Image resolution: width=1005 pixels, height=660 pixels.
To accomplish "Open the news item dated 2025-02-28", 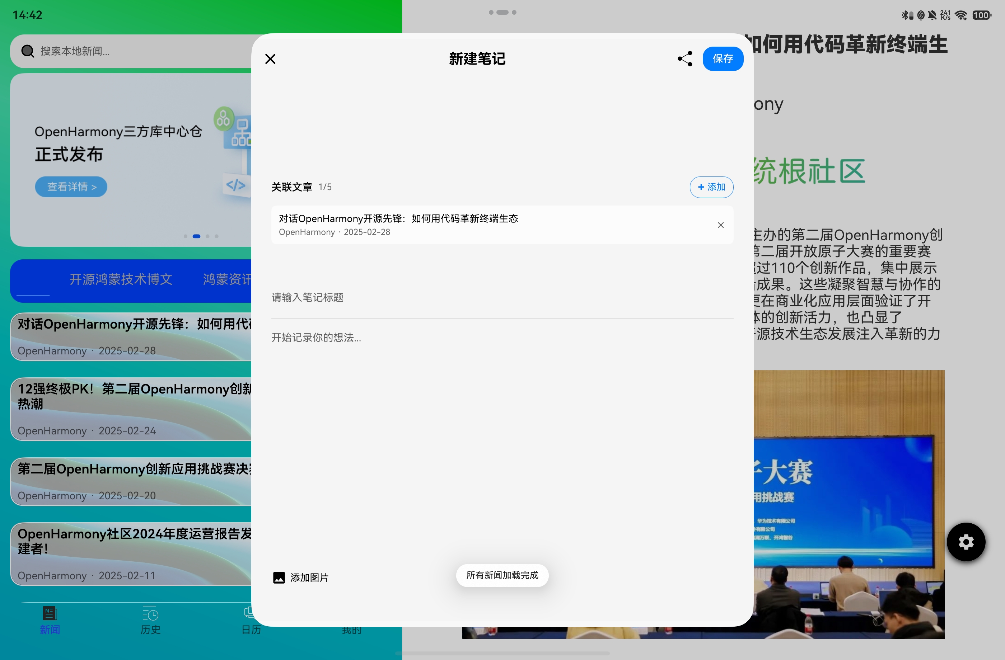I will [x=131, y=336].
